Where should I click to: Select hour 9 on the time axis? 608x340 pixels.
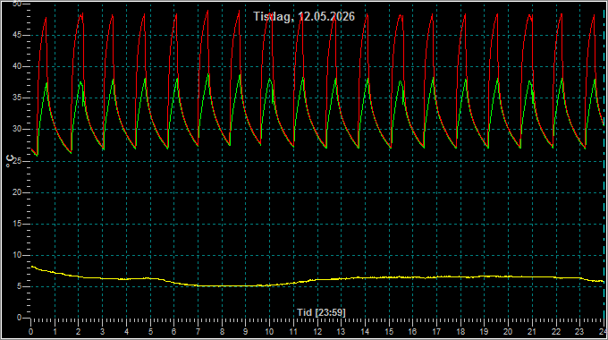click(x=246, y=332)
